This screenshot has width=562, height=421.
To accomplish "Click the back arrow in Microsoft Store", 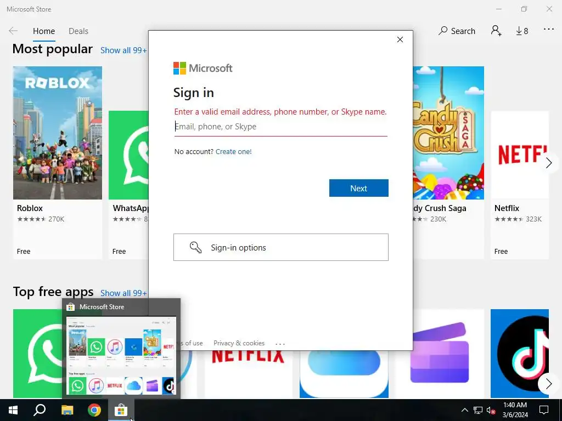I will [13, 31].
